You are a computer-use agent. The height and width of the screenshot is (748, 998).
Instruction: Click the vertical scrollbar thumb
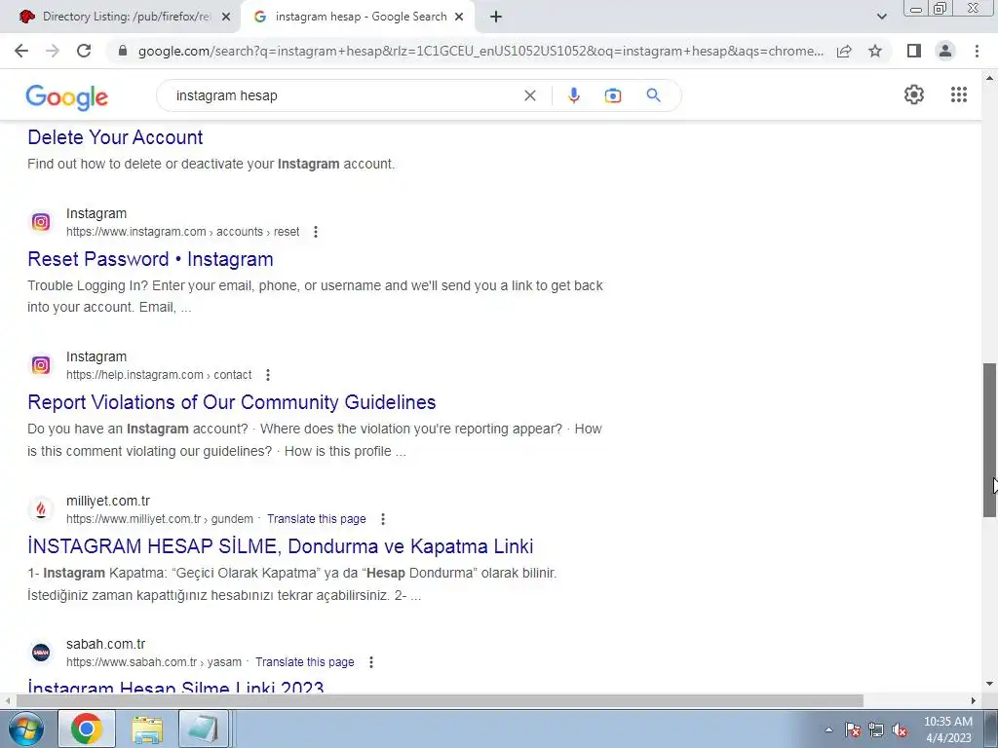point(989,440)
